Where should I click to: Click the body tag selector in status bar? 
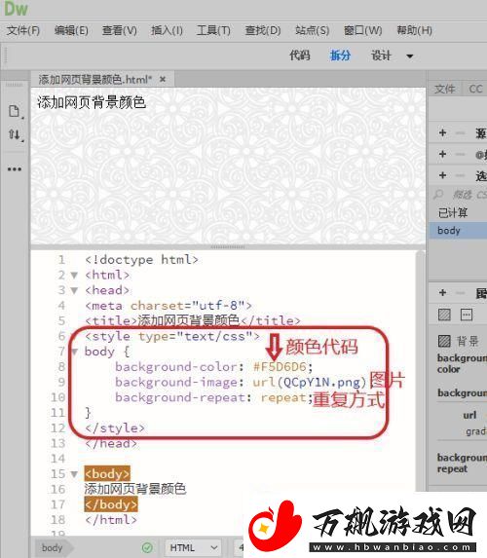[52, 547]
